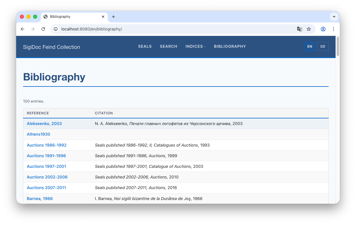Open the Chrome profile icon
This screenshot has height=225, width=356.
pyautogui.click(x=323, y=29)
